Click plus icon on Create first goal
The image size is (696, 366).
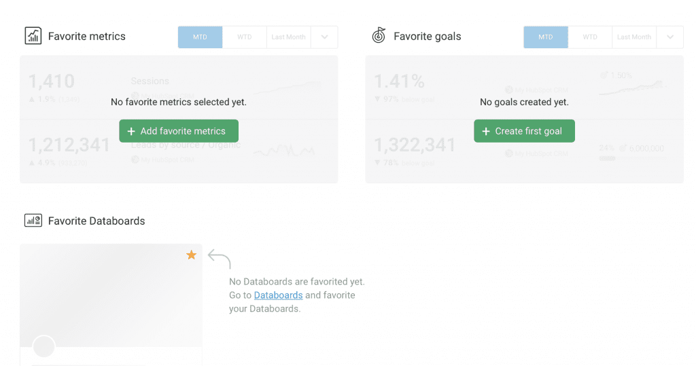(486, 131)
